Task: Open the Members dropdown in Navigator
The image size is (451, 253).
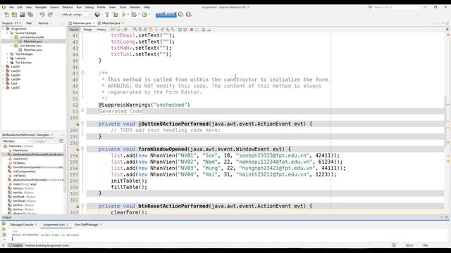Action: click(16, 141)
